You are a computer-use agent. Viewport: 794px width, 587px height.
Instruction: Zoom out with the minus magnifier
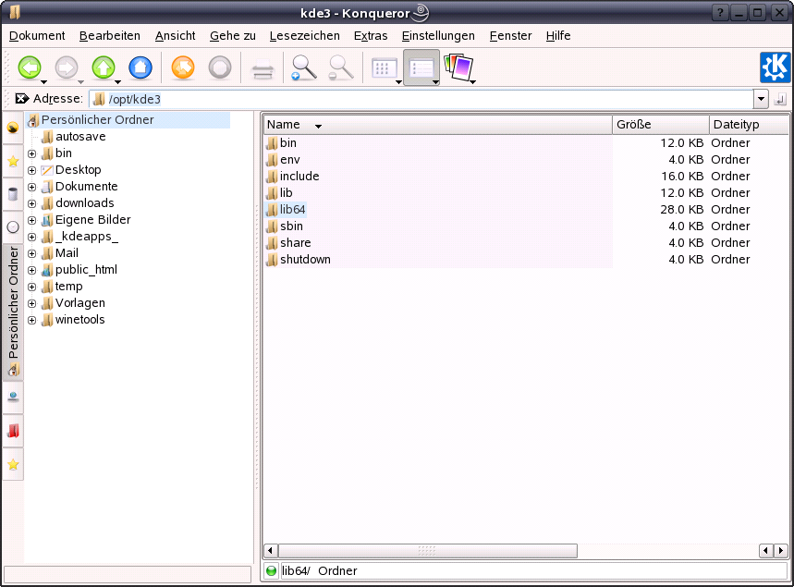341,67
